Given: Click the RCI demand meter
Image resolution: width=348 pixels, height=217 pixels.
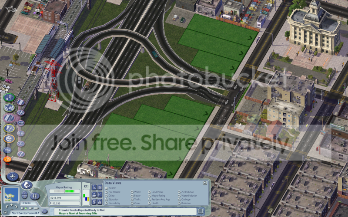Looking at the screenshot, I should coord(86,197).
